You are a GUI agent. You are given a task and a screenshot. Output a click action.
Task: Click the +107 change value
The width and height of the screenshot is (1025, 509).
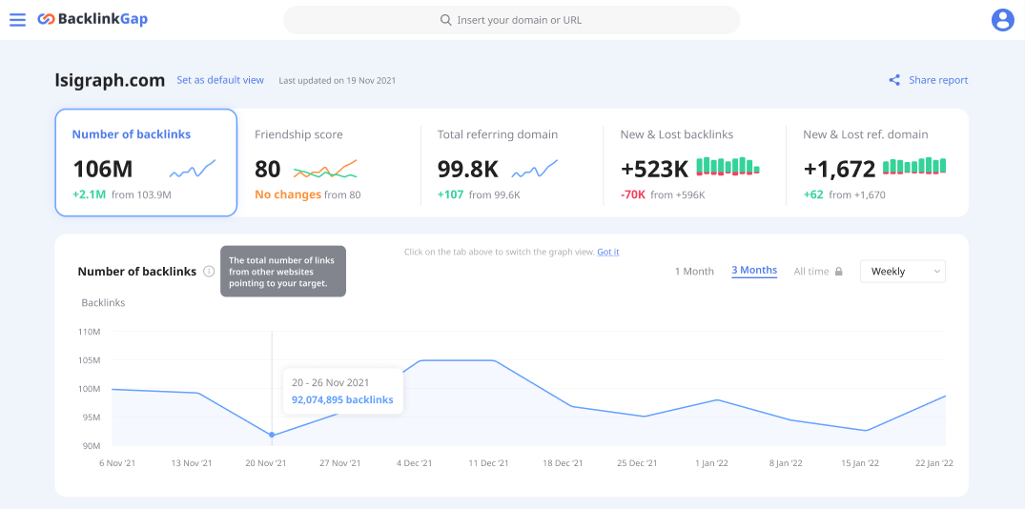tap(451, 194)
